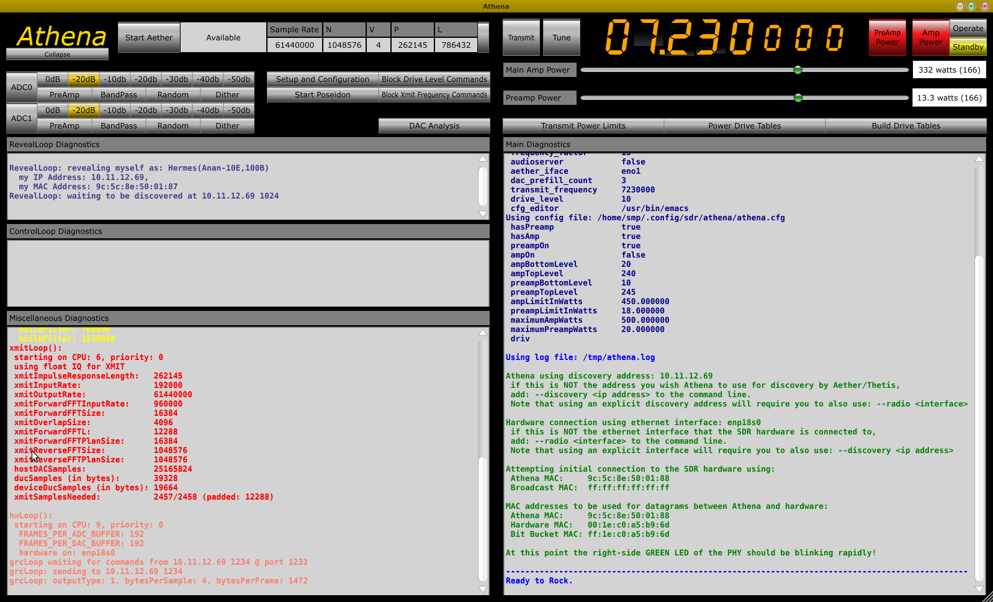The image size is (993, 602).
Task: Open Power Drive Tables tab
Action: (x=745, y=126)
